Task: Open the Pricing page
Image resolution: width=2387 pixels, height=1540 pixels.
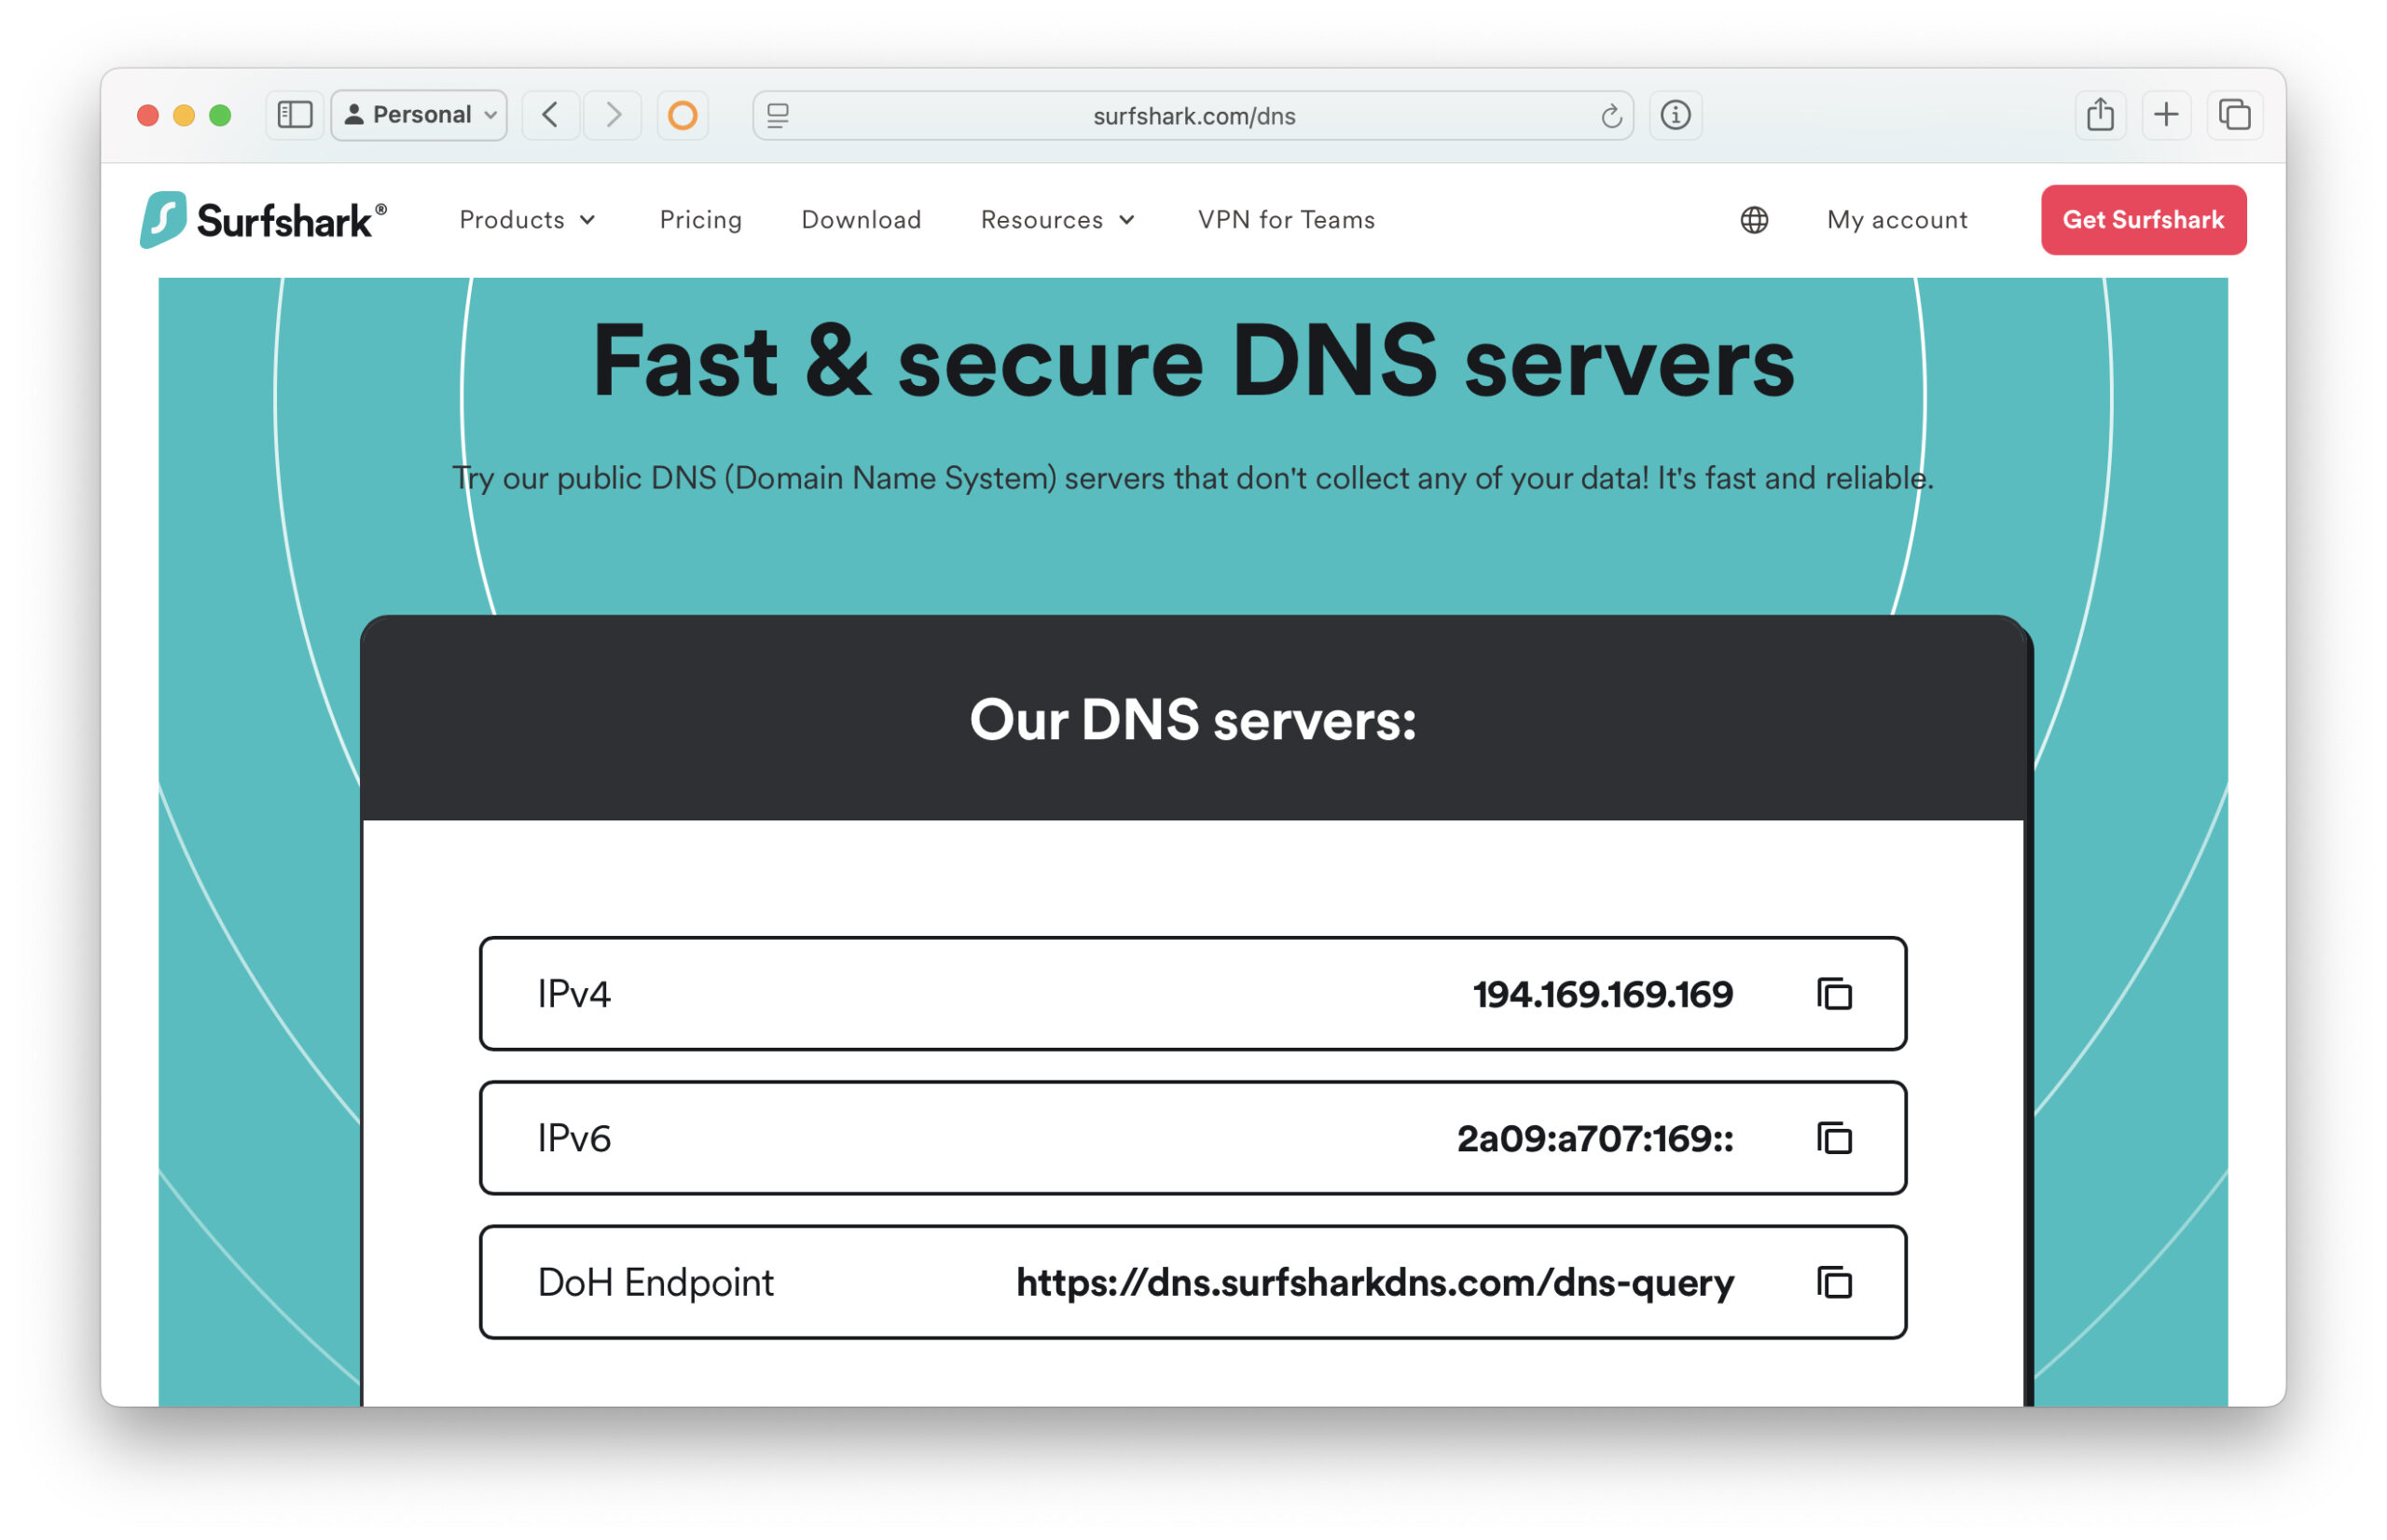Action: click(x=700, y=219)
